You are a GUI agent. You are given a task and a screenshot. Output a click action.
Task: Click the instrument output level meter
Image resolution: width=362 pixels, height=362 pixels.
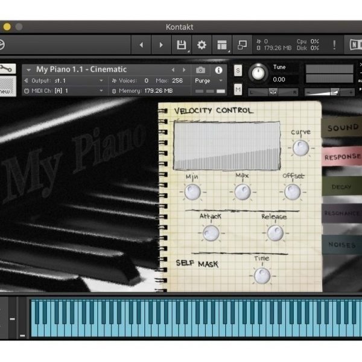[x=329, y=74]
